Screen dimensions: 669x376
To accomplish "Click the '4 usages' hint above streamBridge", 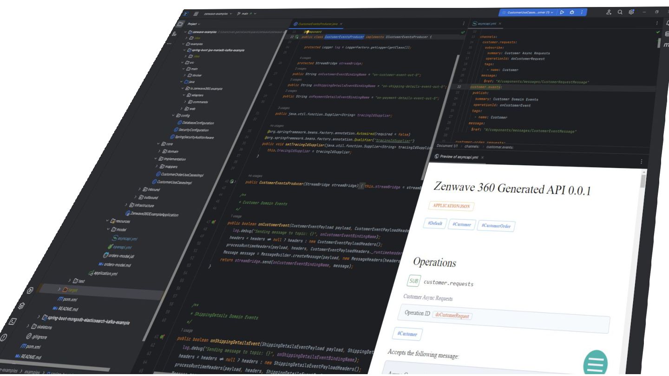I will tap(305, 58).
